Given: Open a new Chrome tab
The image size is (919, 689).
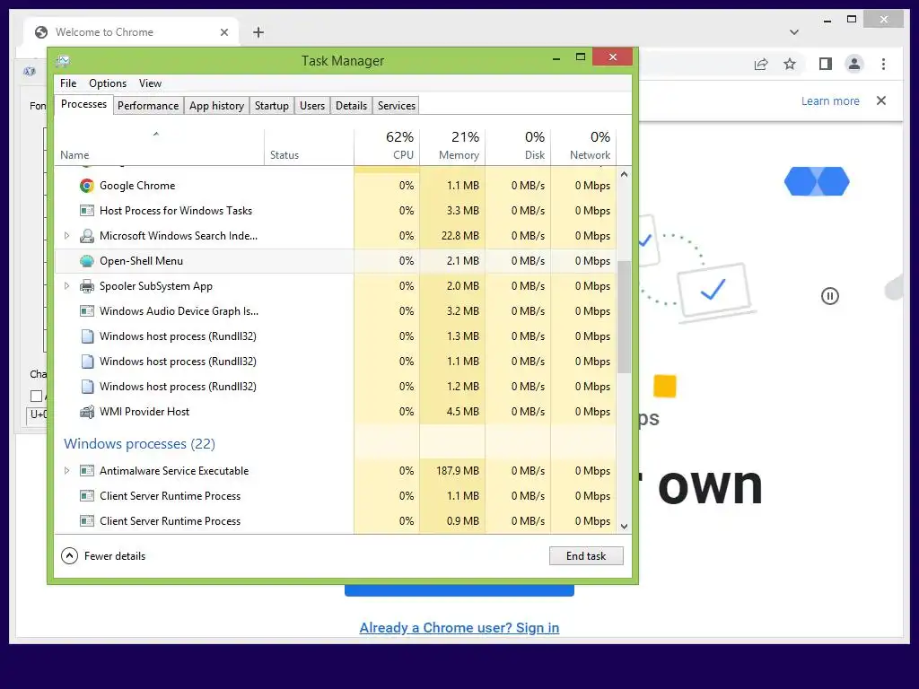Looking at the screenshot, I should point(258,32).
